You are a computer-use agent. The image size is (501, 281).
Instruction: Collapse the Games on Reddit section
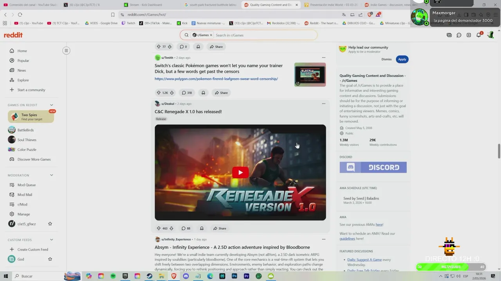pos(51,105)
